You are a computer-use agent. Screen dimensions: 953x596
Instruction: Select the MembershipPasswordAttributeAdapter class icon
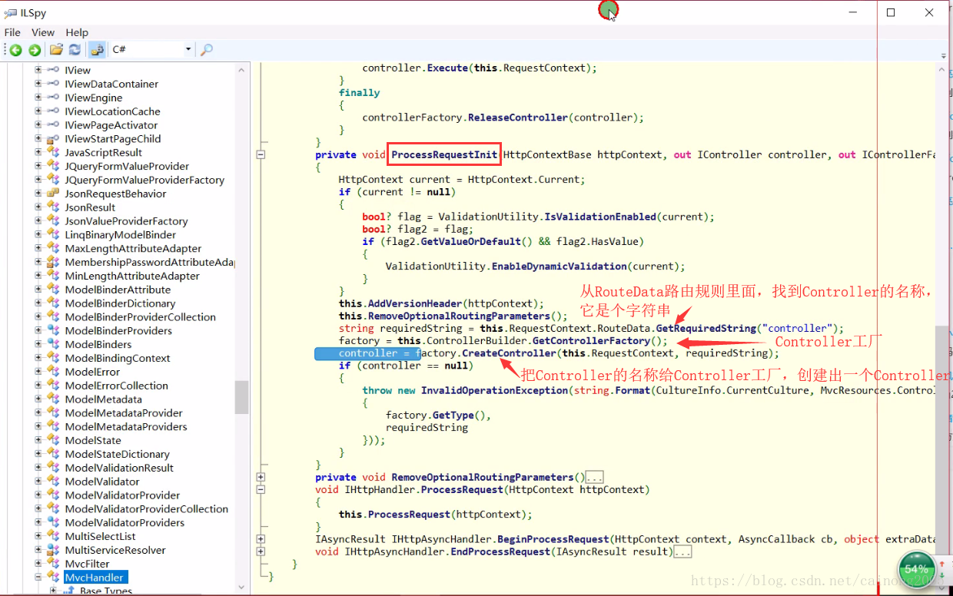[53, 262]
